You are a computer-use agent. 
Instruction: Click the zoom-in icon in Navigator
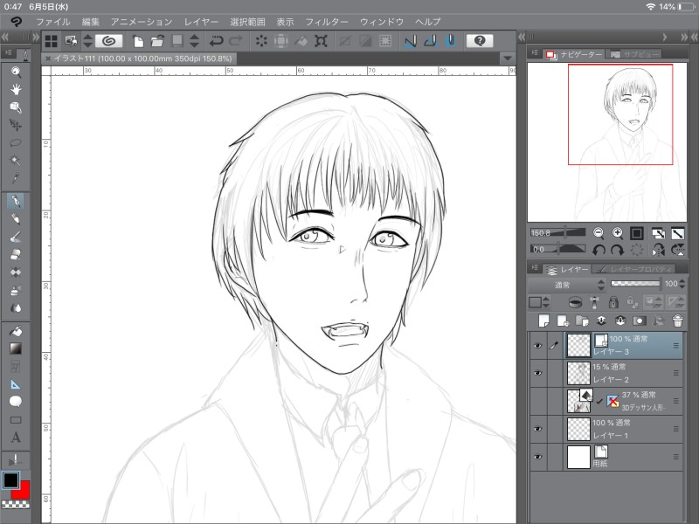click(x=618, y=233)
